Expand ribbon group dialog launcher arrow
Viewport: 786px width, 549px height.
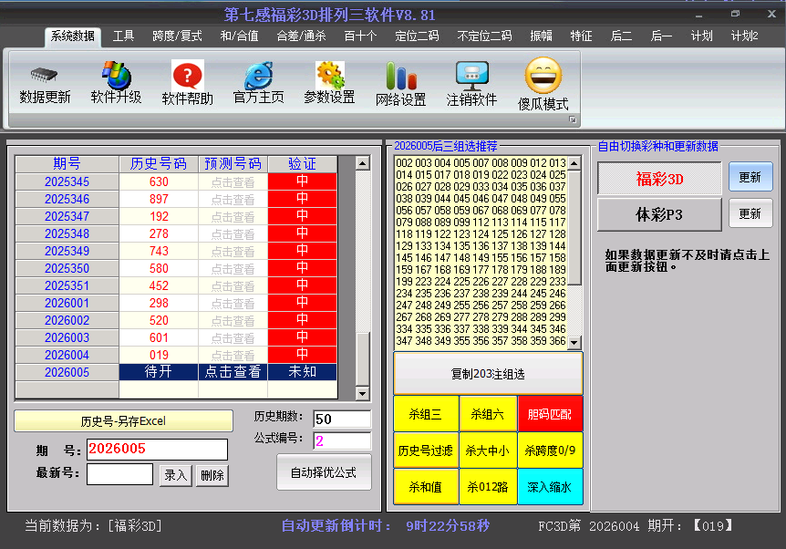(x=573, y=119)
